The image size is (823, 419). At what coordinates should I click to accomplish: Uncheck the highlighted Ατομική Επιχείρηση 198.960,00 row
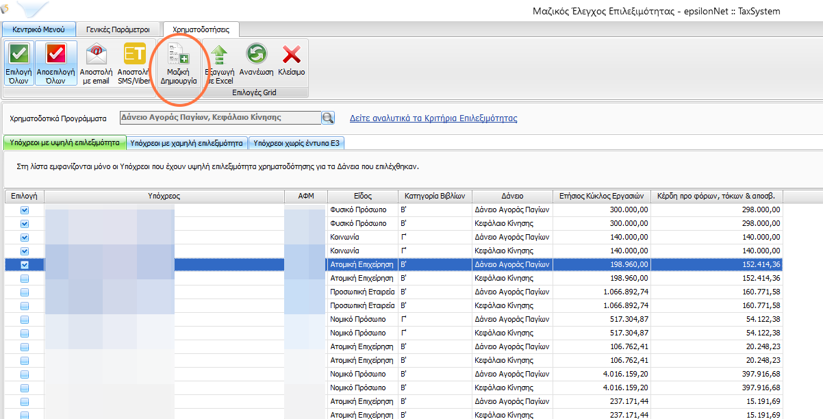[x=25, y=265]
